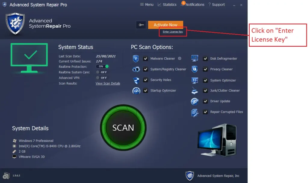308x183 pixels.
Task: Uncheck the Malware Cleaner checkbox
Action: [146, 59]
